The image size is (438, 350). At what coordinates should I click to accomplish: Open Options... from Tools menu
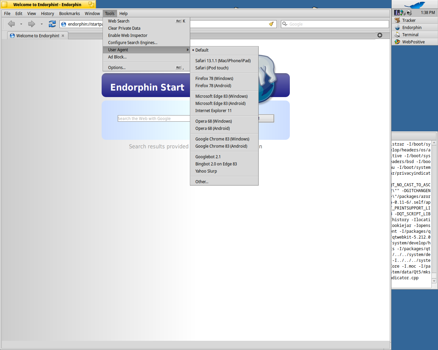tap(146, 68)
